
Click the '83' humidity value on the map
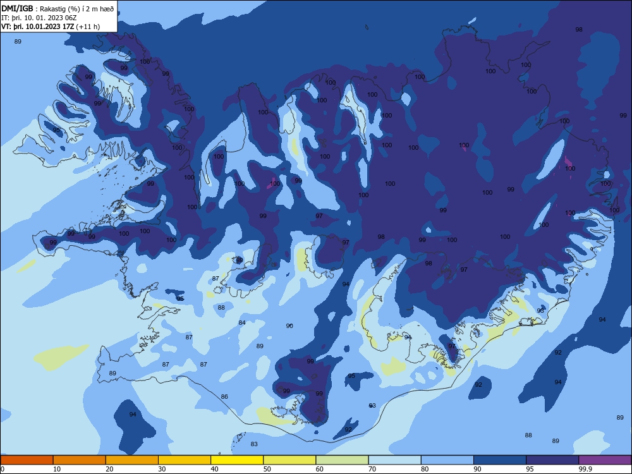pos(254,444)
